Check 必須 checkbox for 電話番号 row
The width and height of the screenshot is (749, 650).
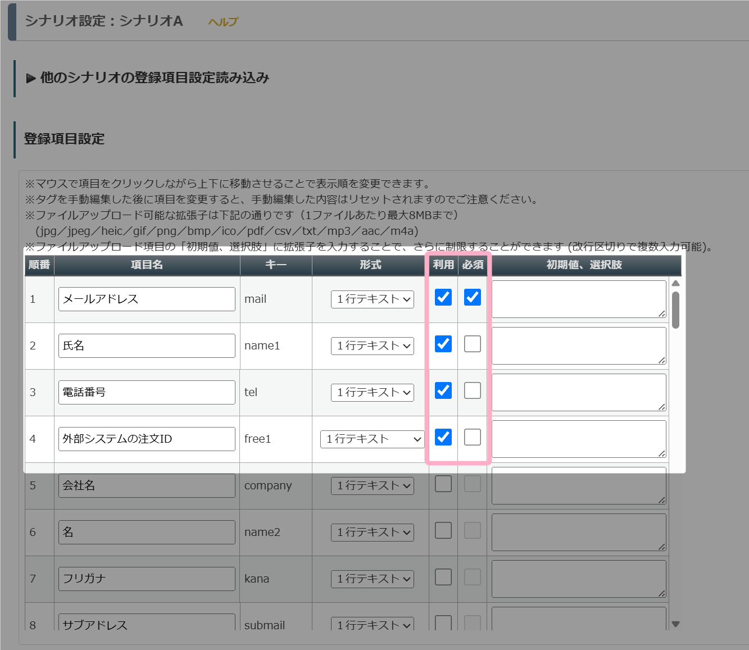click(x=473, y=390)
